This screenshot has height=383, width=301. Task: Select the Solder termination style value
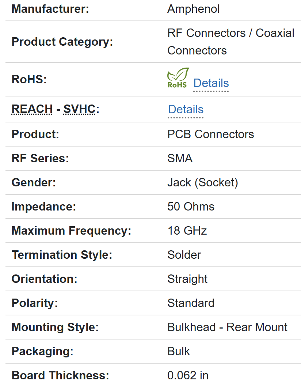point(184,255)
